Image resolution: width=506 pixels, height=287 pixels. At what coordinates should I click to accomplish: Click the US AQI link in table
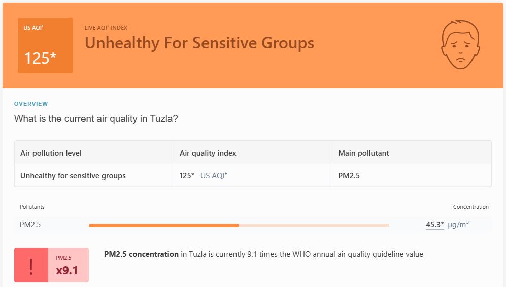tap(214, 176)
